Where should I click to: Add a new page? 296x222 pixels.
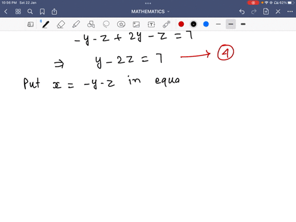[266, 12]
